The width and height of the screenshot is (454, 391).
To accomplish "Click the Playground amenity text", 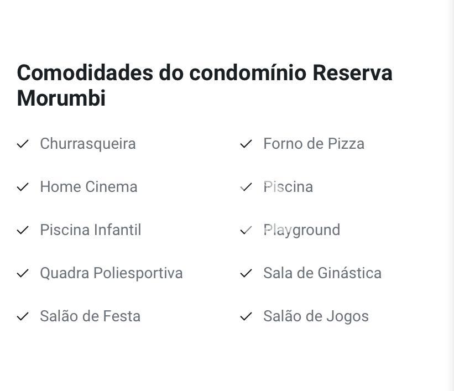I will click(302, 231).
